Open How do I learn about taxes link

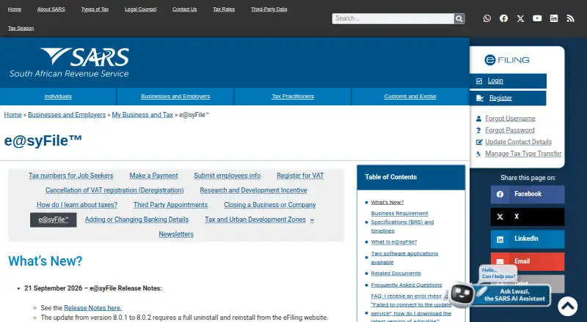[77, 205]
